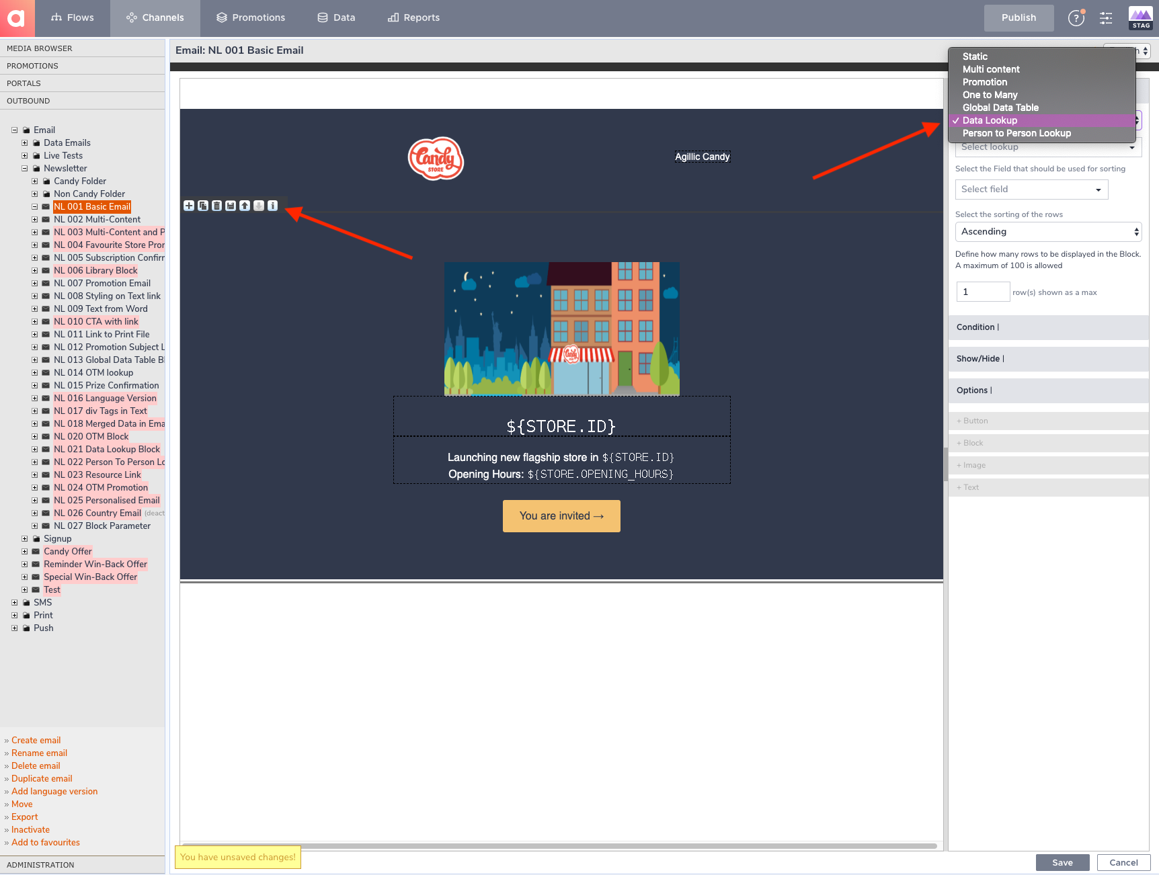Screen dimensions: 1159x875
Task: Click the Duplicate email link
Action: 42,779
